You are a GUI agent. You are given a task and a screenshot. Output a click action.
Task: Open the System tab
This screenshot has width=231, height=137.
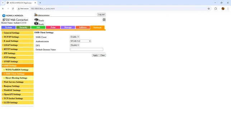coord(9,27)
